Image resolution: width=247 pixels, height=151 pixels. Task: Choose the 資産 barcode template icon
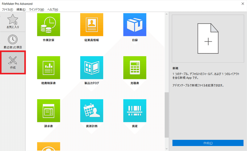135,111
